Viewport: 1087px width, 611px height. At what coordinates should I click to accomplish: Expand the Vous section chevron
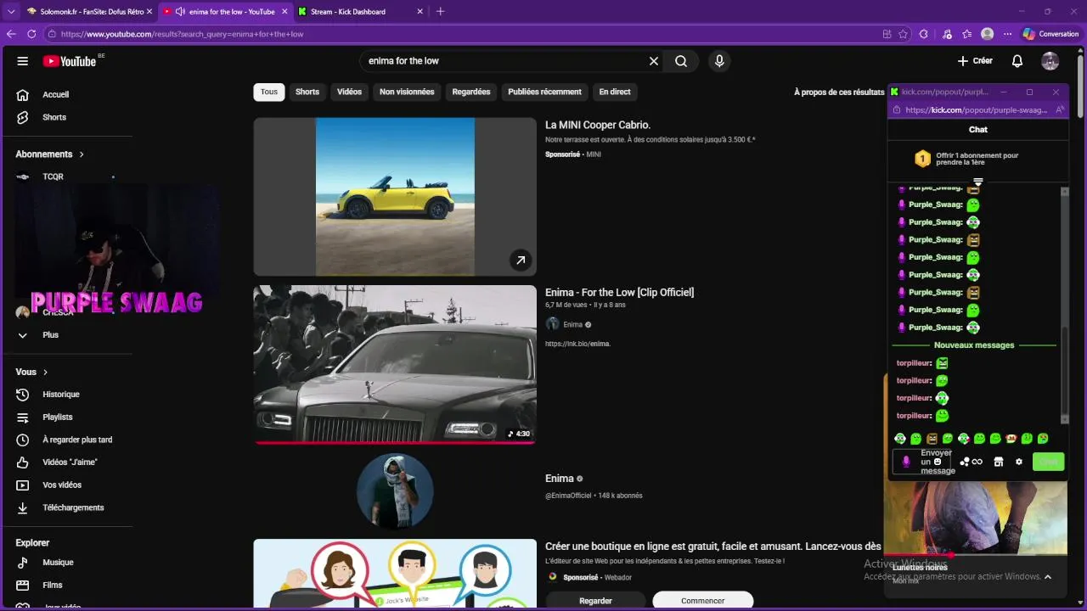pyautogui.click(x=46, y=373)
